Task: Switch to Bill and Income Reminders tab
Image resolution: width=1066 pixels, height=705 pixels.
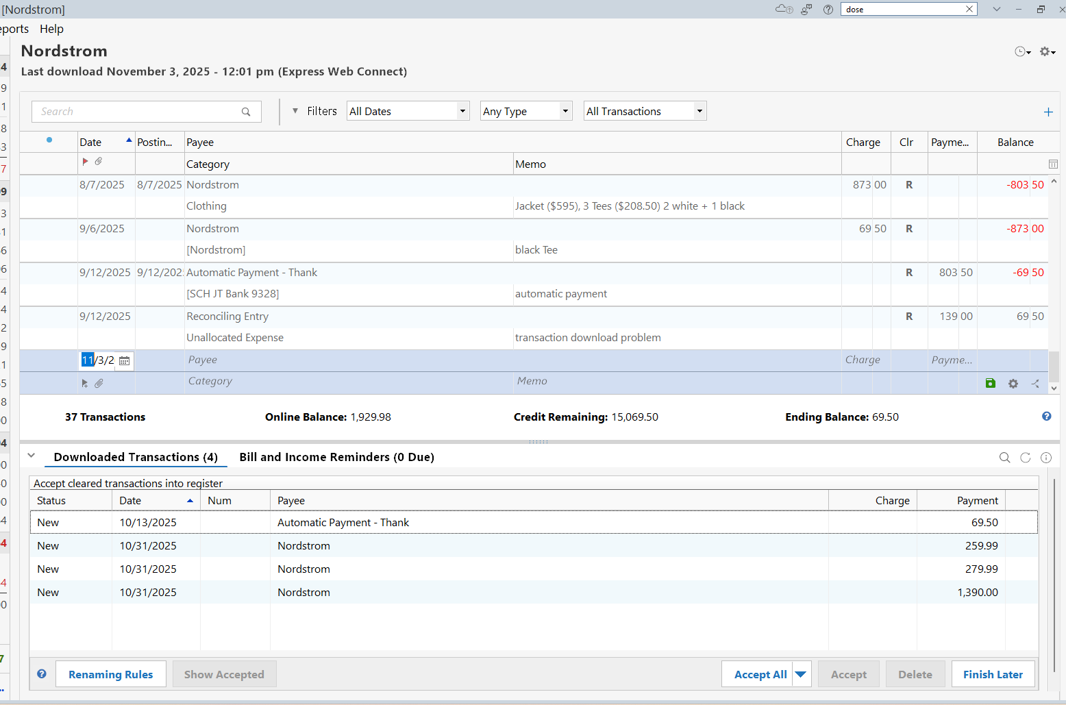Action: coord(336,457)
